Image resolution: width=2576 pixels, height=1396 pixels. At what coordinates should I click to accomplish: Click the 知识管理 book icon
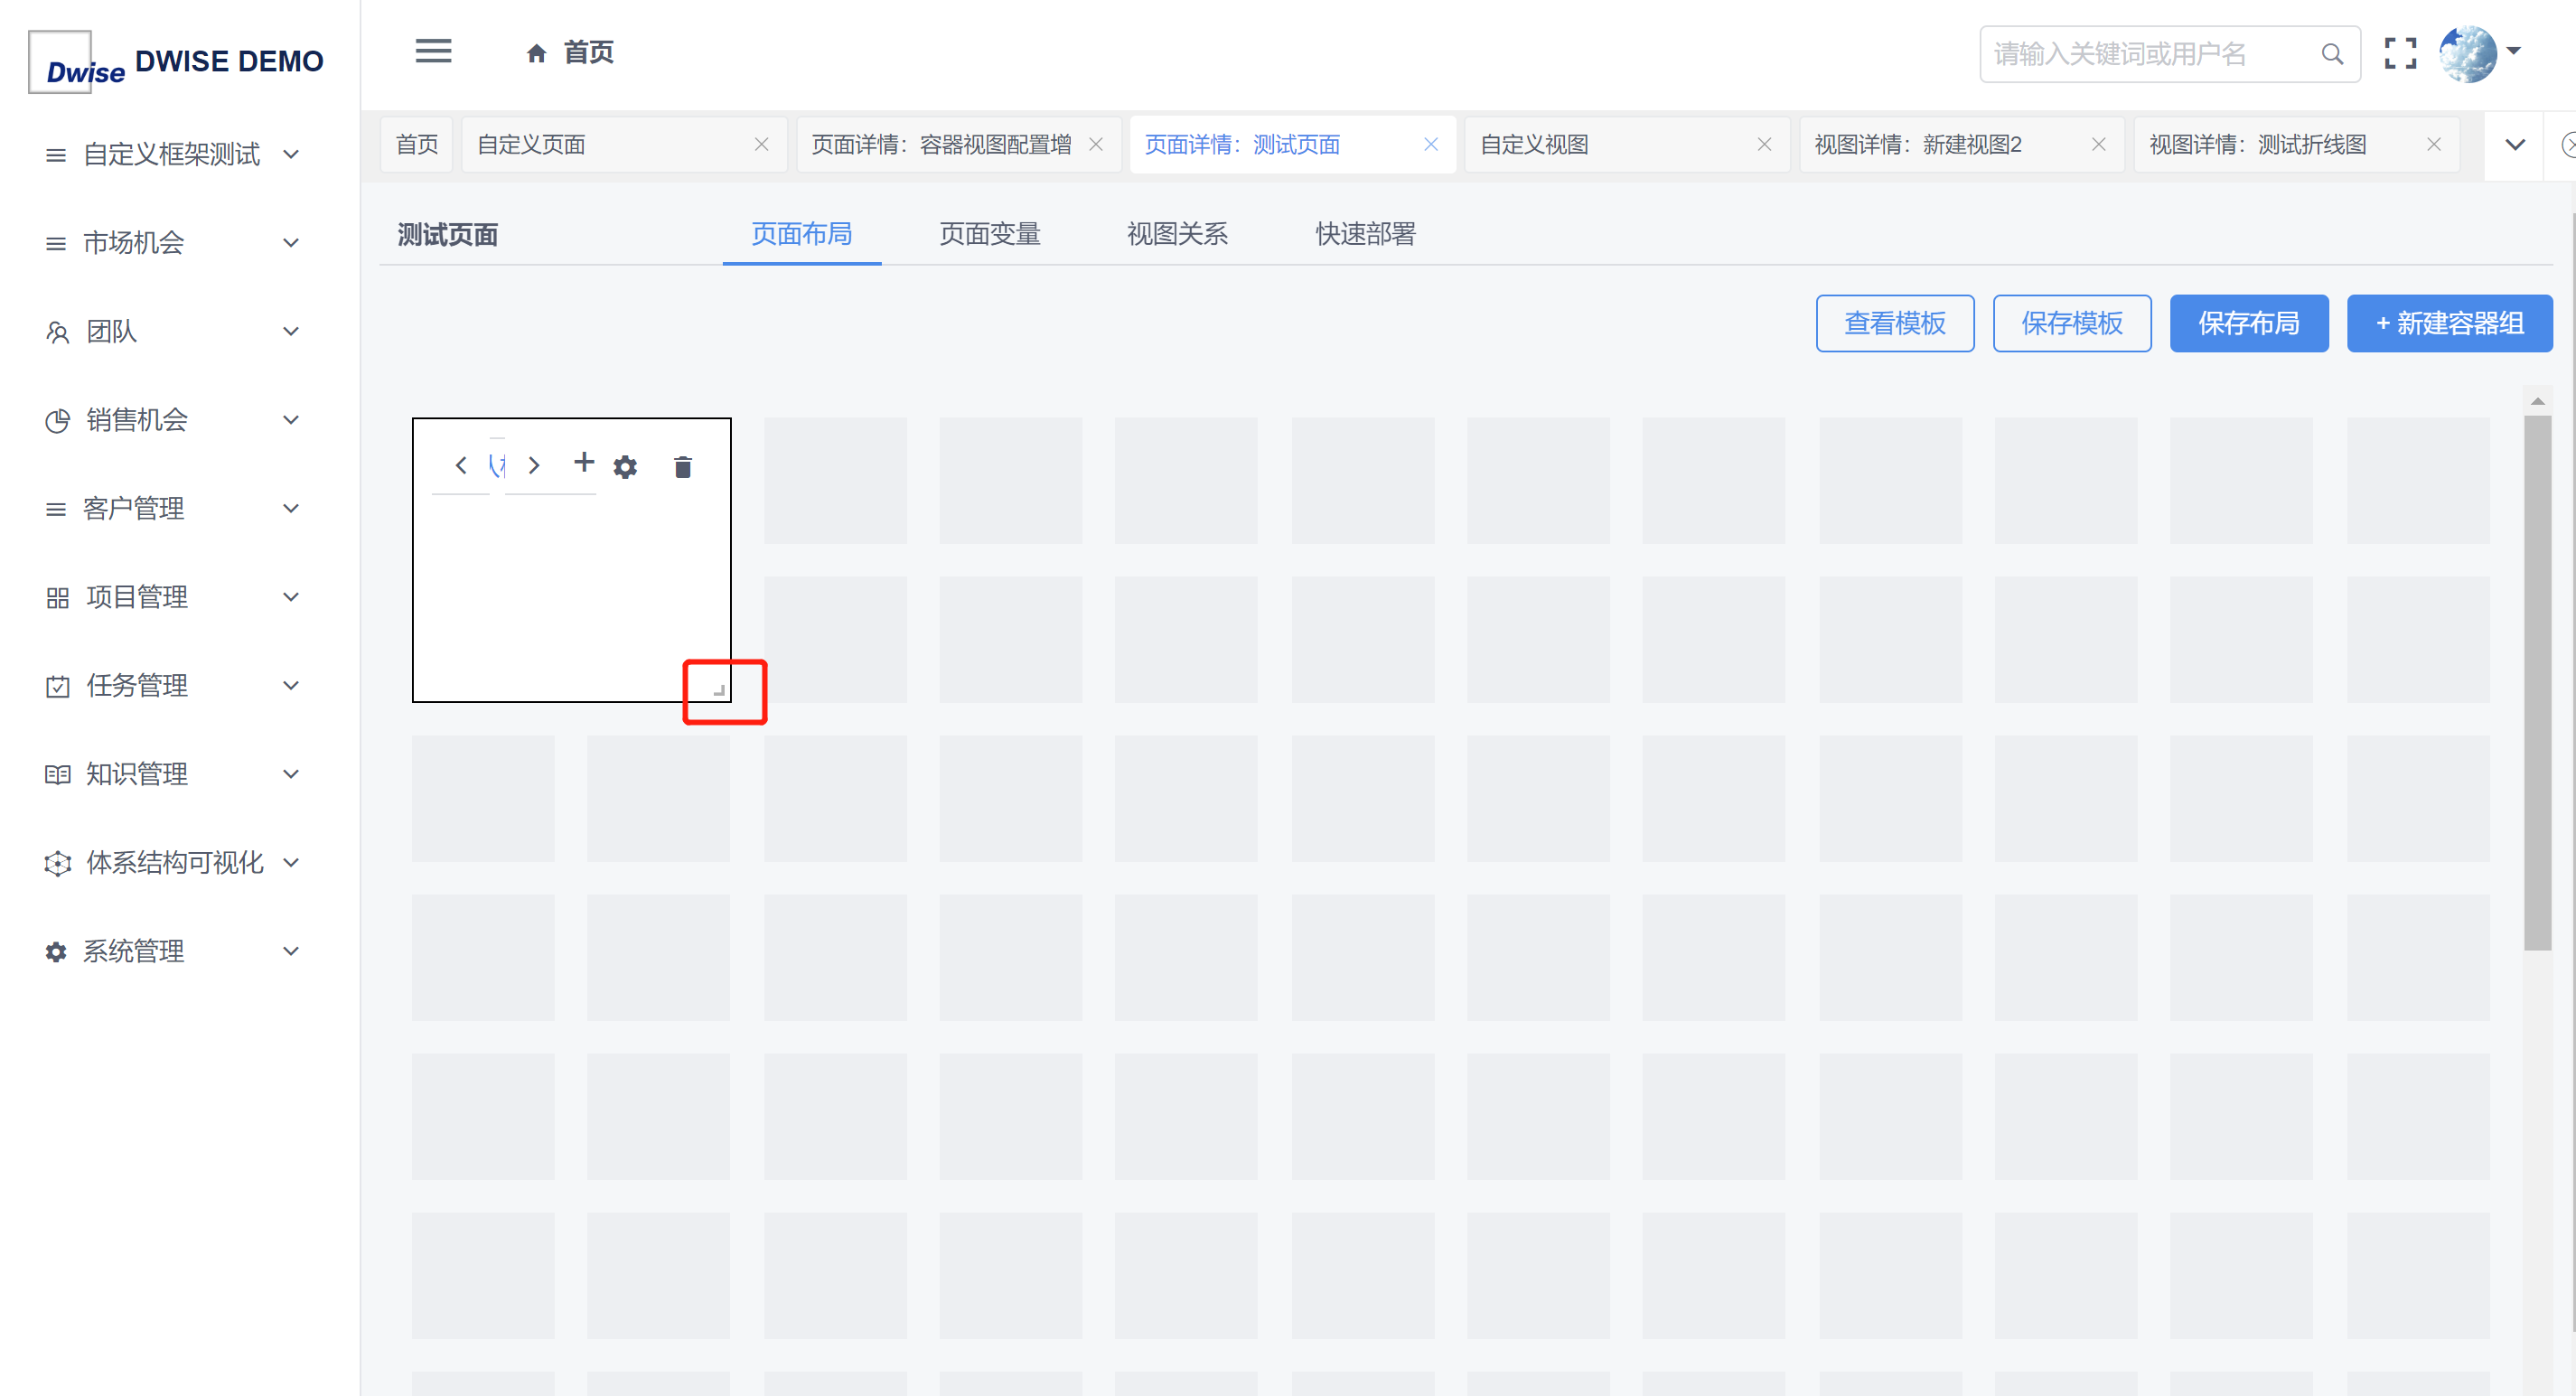click(57, 775)
